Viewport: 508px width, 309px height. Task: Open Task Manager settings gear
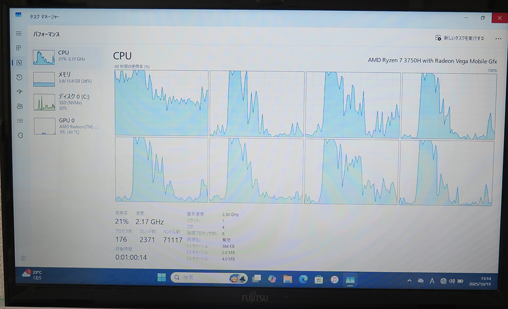(x=23, y=258)
